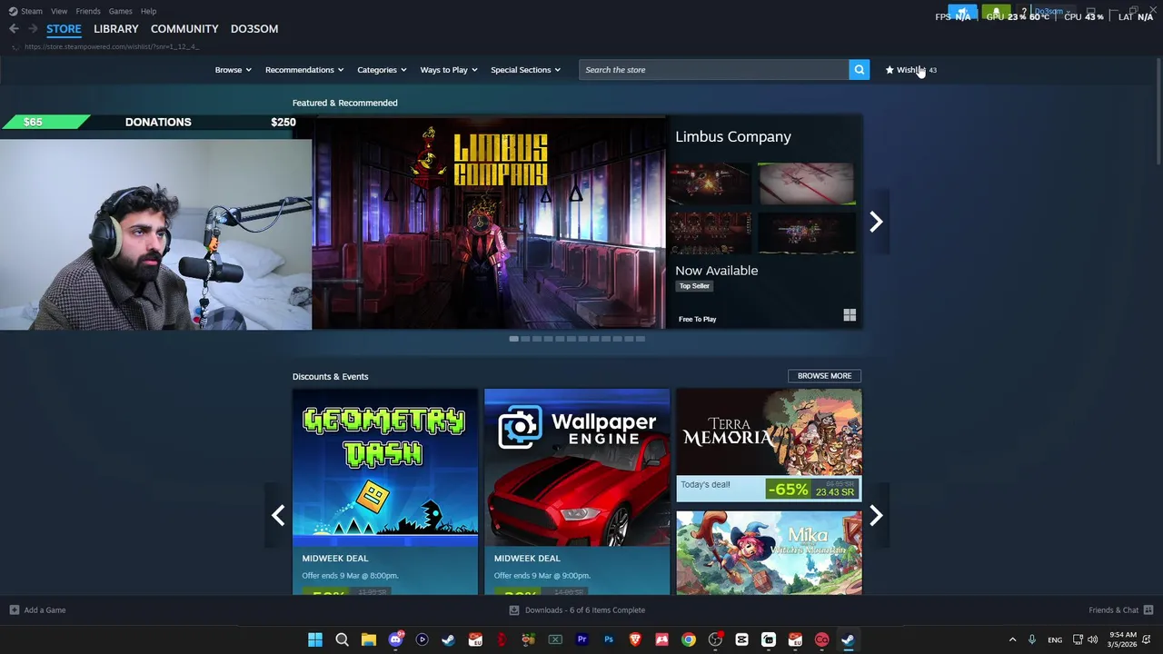Switch to the LIBRARY tab
1163x654 pixels.
tap(116, 29)
